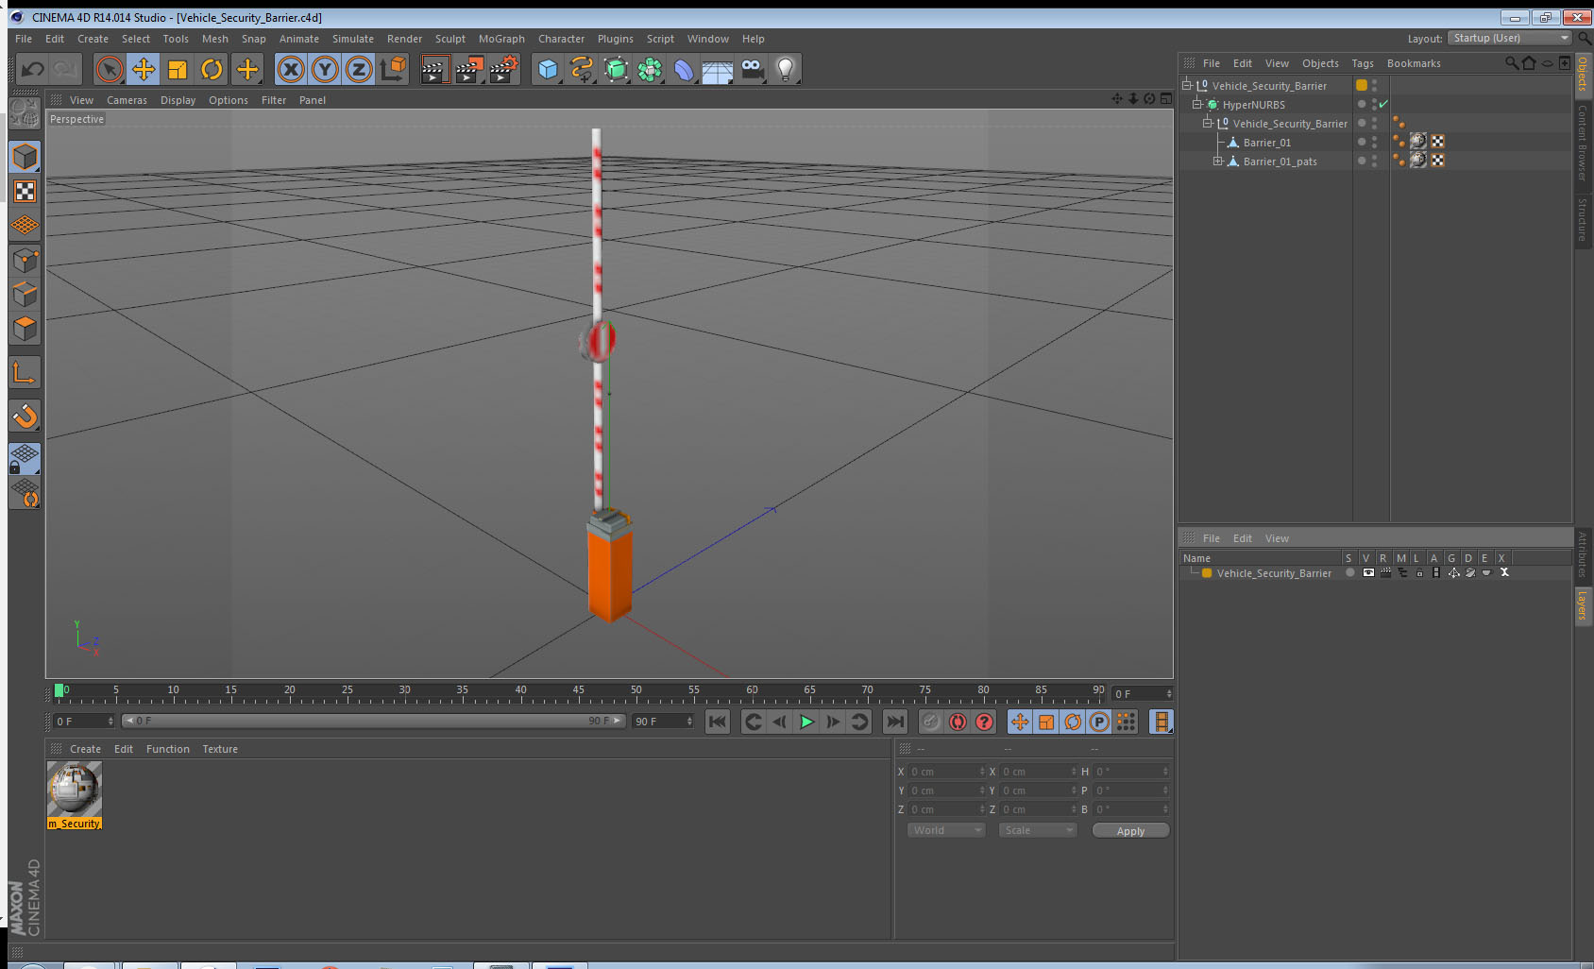This screenshot has width=1594, height=969.
Task: Click Record Active Objects keyframe button
Action: pyautogui.click(x=931, y=722)
